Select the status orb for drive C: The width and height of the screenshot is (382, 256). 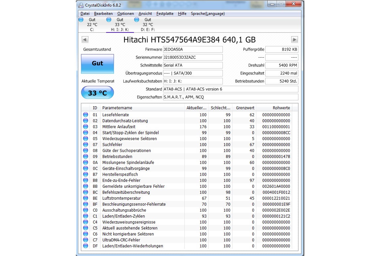tap(81, 20)
